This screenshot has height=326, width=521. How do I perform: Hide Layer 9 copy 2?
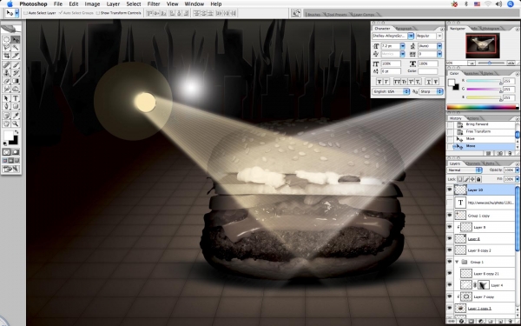tap(450, 250)
